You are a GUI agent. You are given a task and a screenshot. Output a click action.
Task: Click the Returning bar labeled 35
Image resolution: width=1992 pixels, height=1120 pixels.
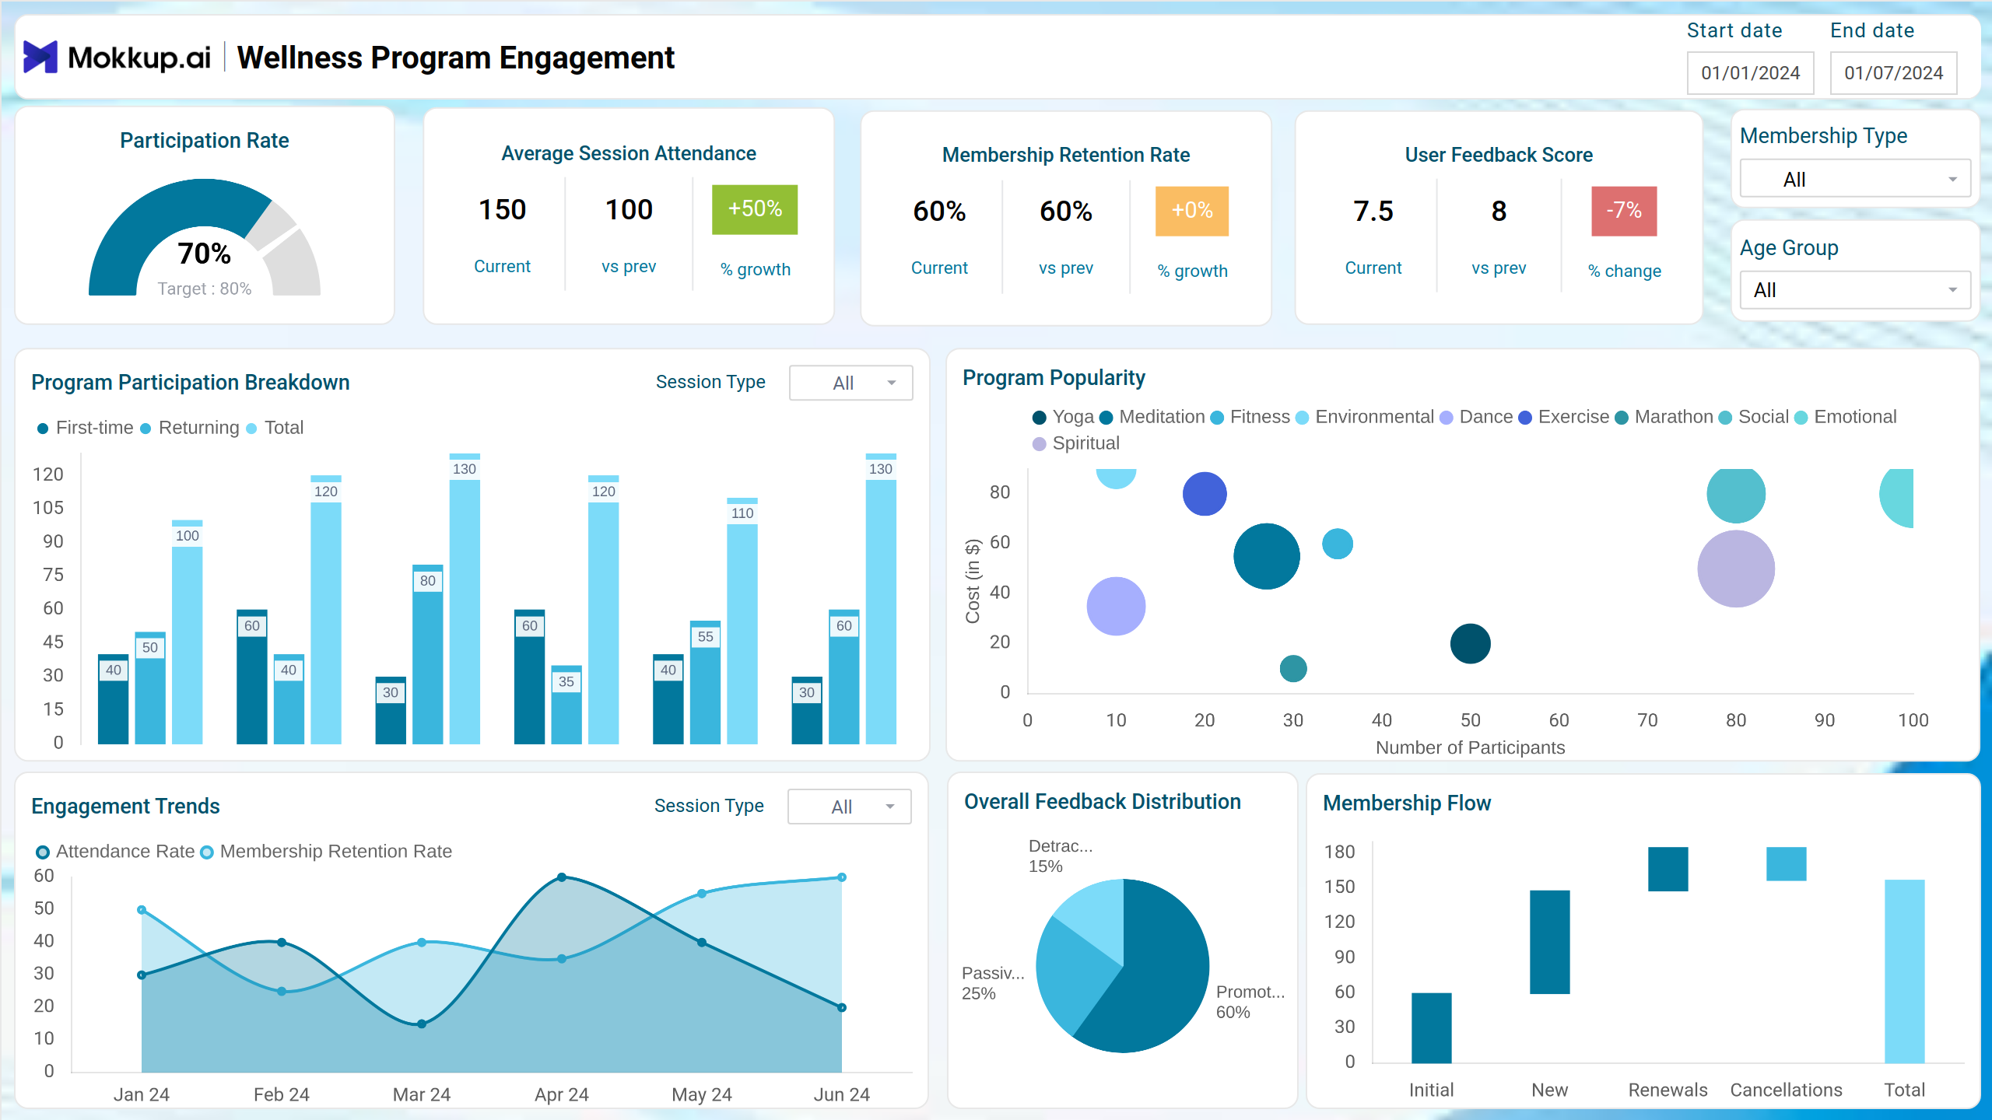(x=566, y=705)
